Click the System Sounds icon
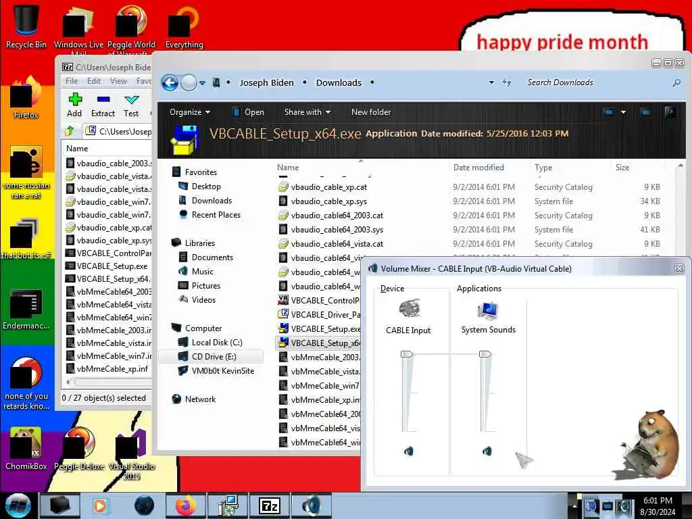Screen dimensions: 692x519 click(x=488, y=311)
